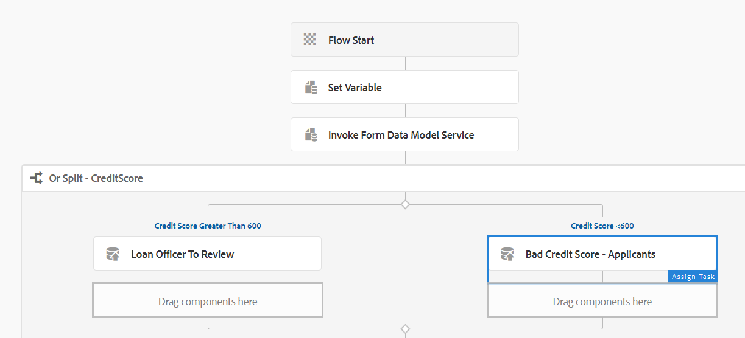Click the checkered Flow Start icon
Viewport: 745px width, 338px height.
[310, 40]
